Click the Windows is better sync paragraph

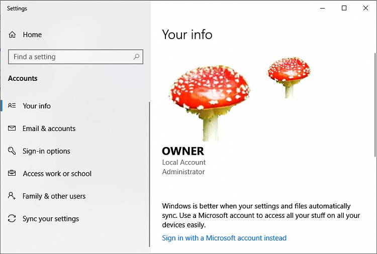click(261, 215)
